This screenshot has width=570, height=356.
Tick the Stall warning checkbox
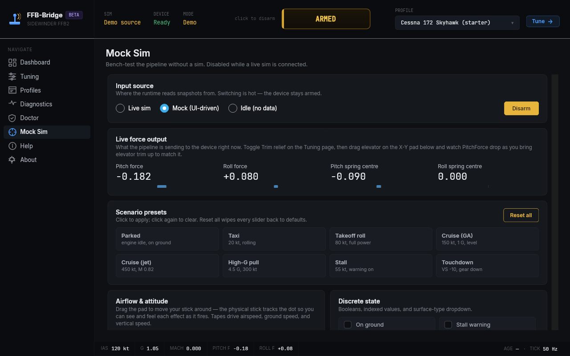click(448, 325)
